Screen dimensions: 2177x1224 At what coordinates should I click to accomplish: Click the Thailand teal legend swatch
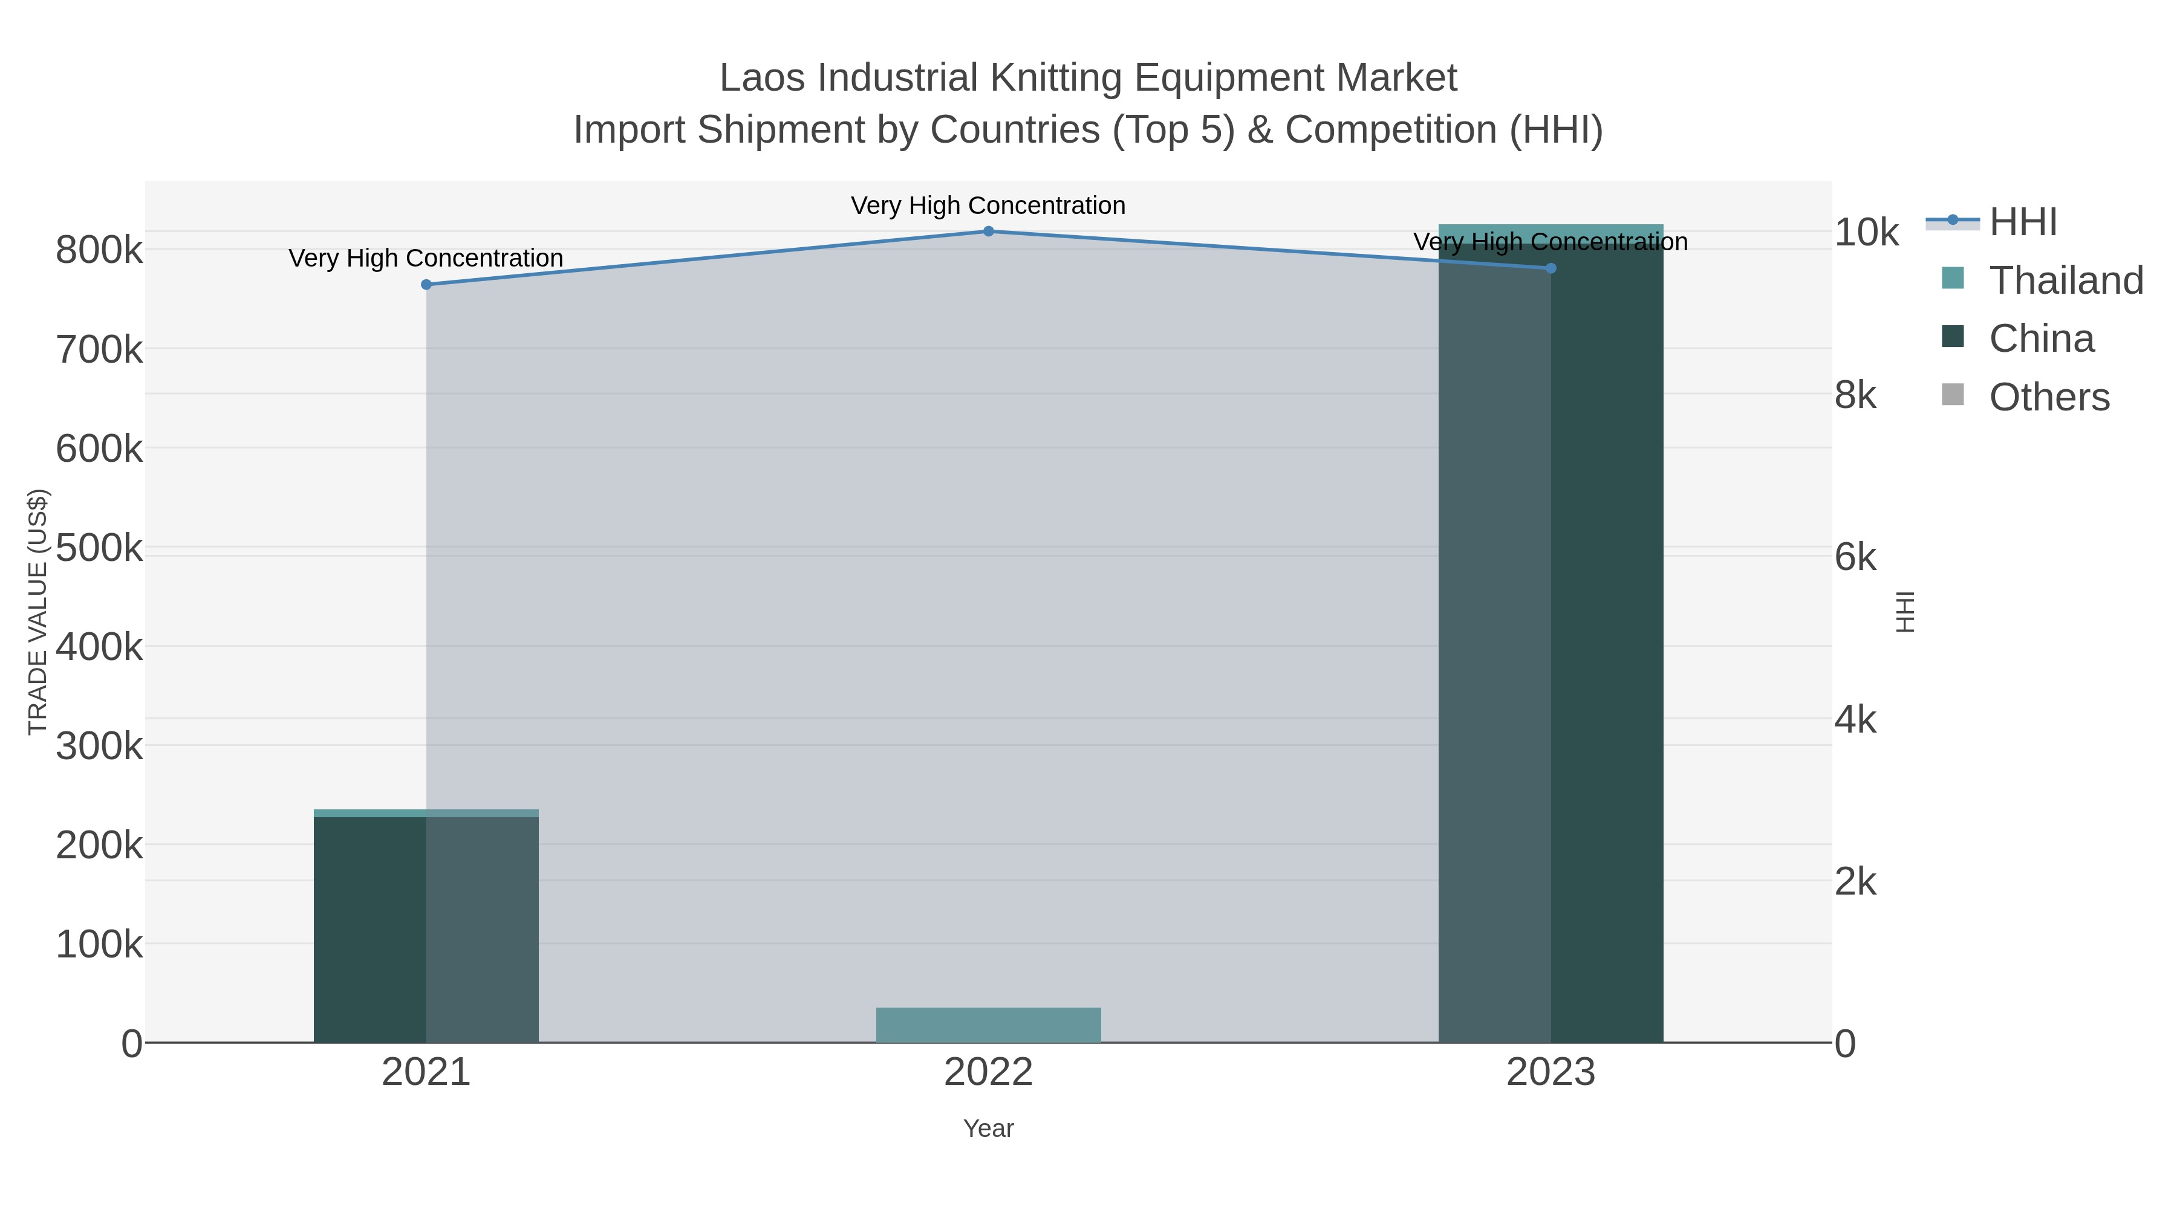pos(1953,278)
